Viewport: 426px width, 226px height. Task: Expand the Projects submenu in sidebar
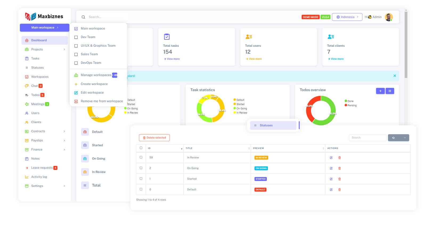(x=64, y=49)
